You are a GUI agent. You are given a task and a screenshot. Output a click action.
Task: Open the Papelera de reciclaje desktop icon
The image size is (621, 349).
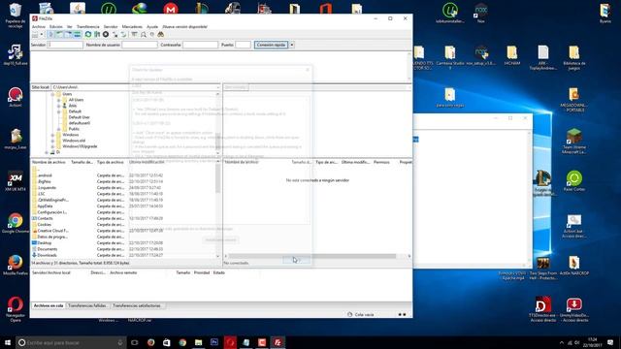(16, 16)
